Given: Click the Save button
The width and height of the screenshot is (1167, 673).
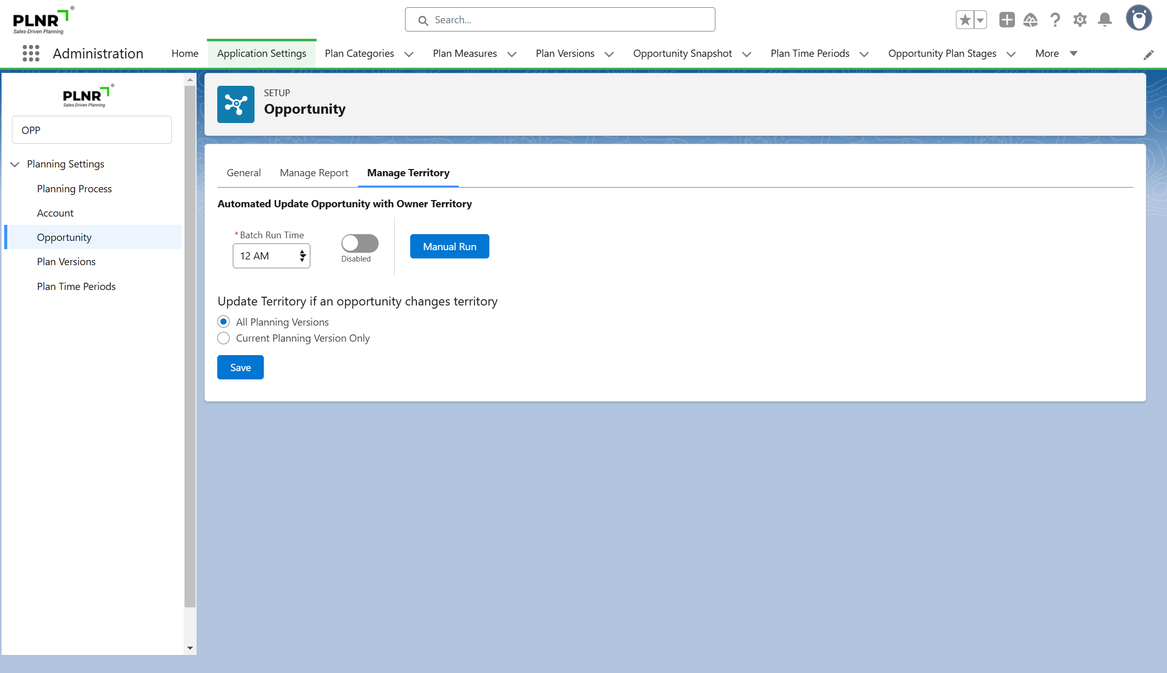Looking at the screenshot, I should [x=241, y=368].
